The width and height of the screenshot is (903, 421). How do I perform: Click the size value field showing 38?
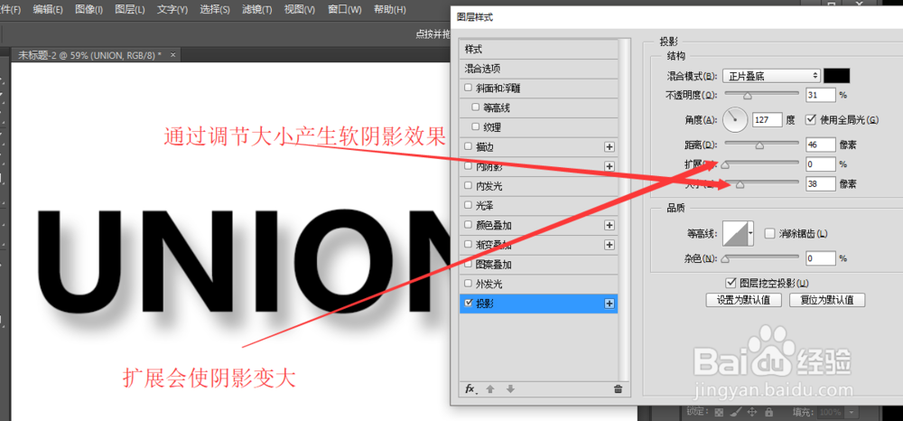pos(821,183)
